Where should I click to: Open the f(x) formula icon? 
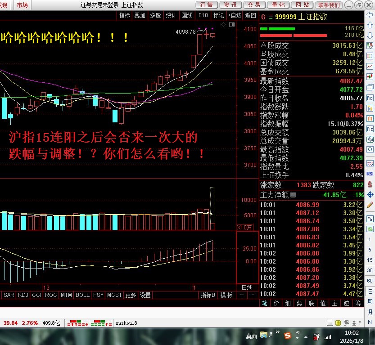pos(370,139)
